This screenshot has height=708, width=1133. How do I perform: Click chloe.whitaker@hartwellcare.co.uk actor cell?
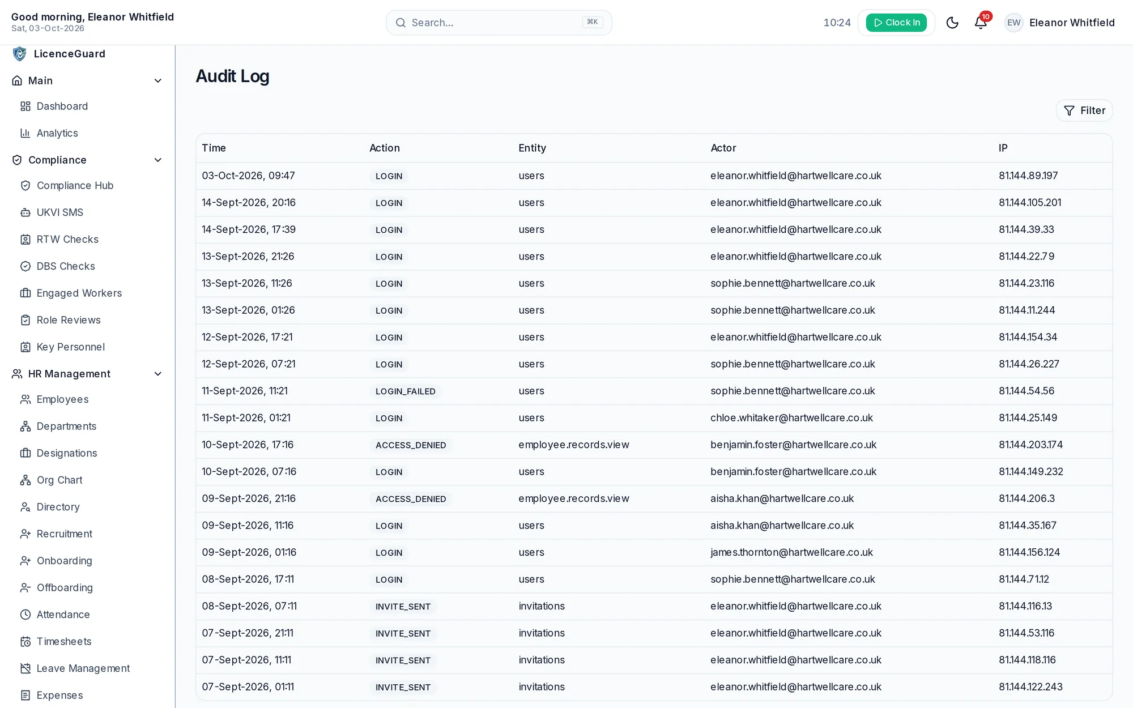click(791, 418)
